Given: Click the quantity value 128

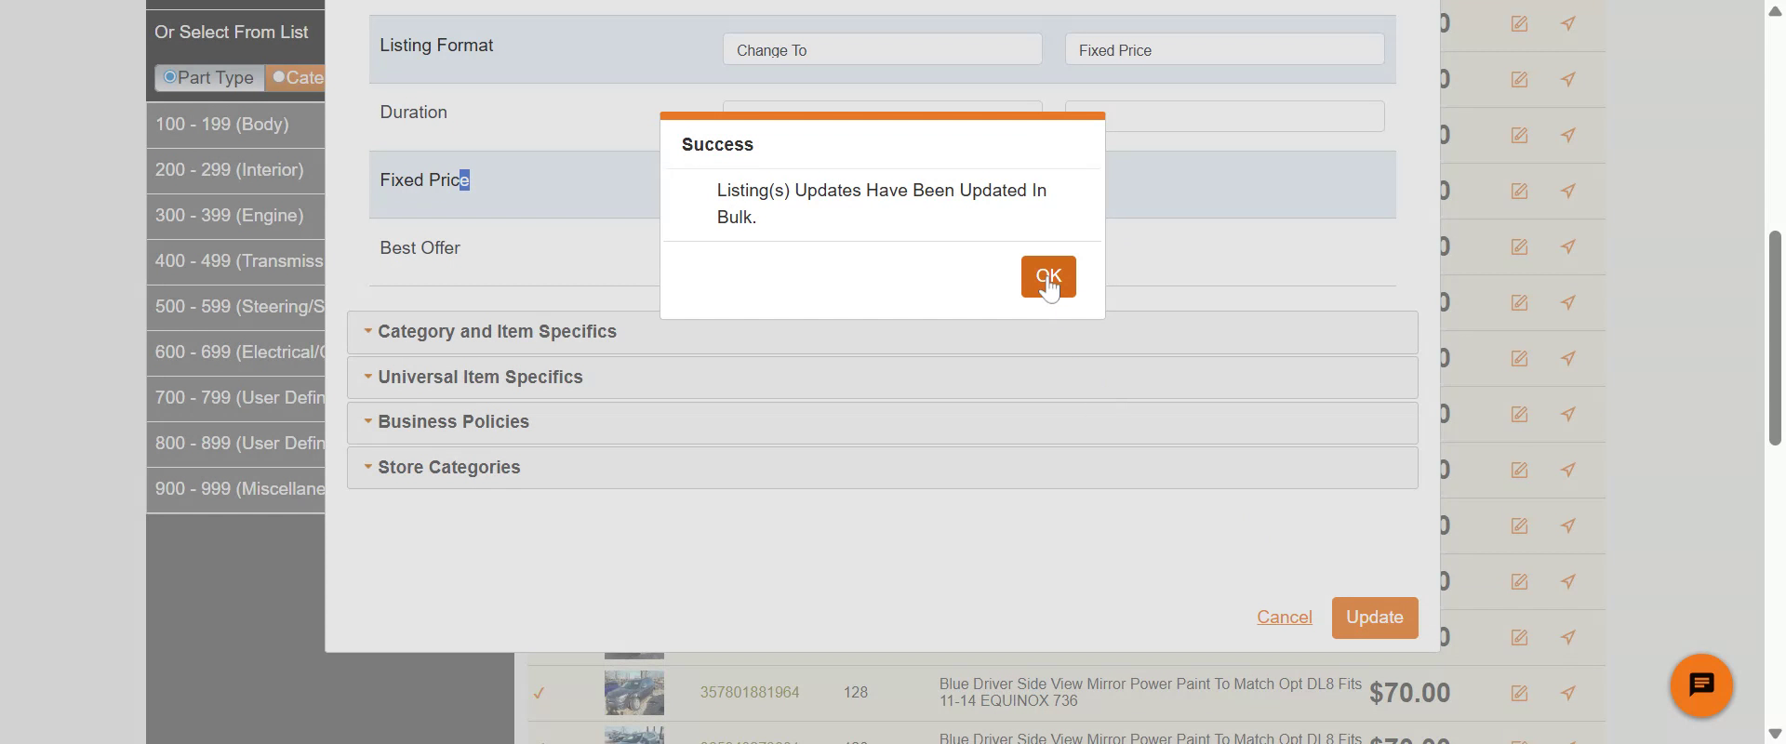Looking at the screenshot, I should (856, 693).
